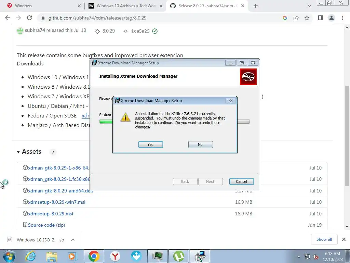Close the downloads bar
Screen dimensions: 350x263
click(x=344, y=239)
